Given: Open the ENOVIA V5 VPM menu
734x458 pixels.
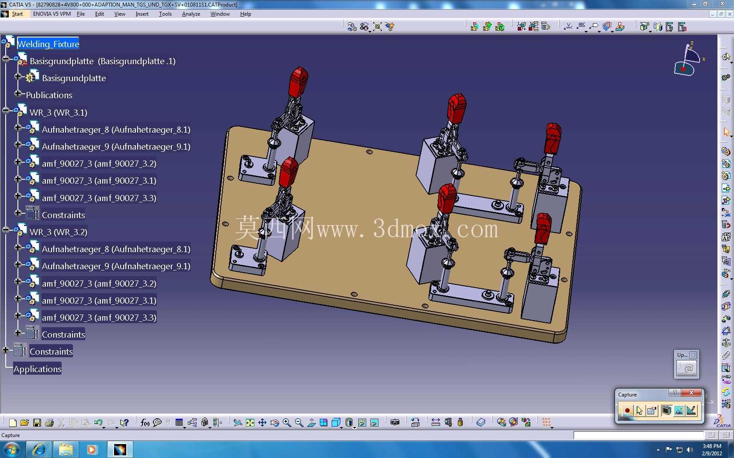Looking at the screenshot, I should [x=52, y=14].
